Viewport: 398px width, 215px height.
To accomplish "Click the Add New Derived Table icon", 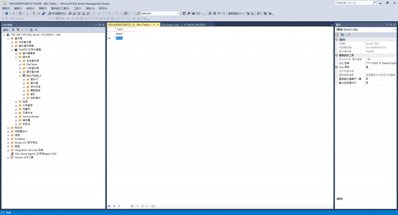I will point(270,14).
